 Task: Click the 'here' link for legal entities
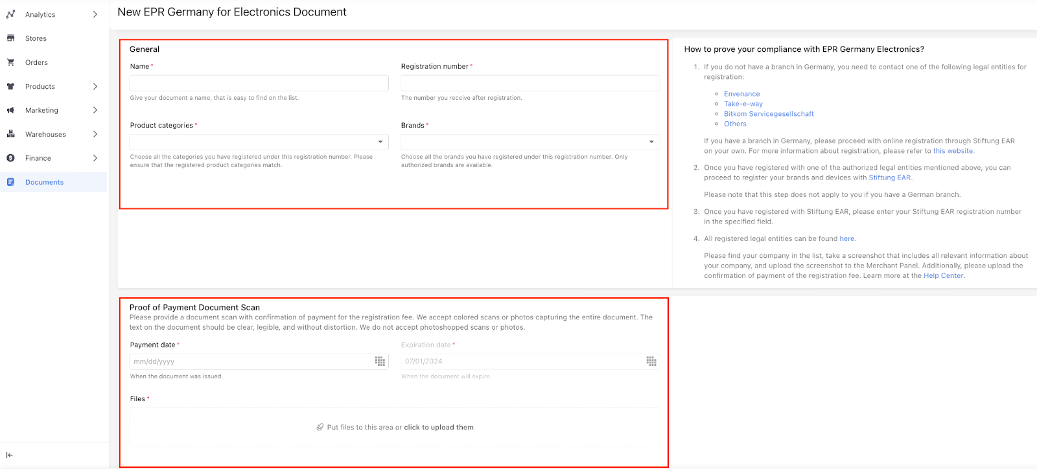click(x=847, y=238)
